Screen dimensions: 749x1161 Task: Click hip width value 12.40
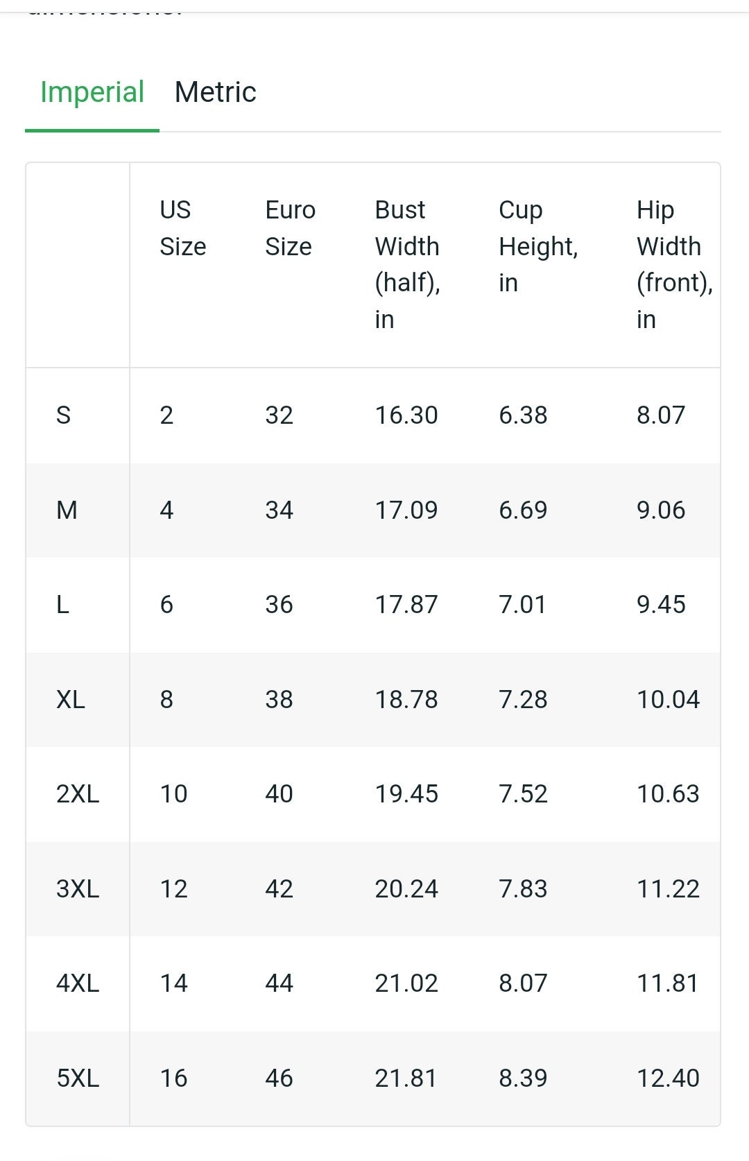pos(668,1078)
